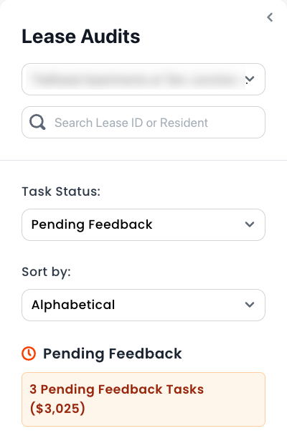Click the blurred property name text
Viewport: 287px width, 446px height.
tap(135, 80)
